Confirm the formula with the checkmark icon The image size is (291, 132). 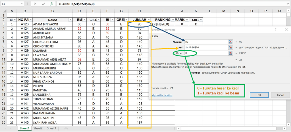pyautogui.click(x=43, y=4)
